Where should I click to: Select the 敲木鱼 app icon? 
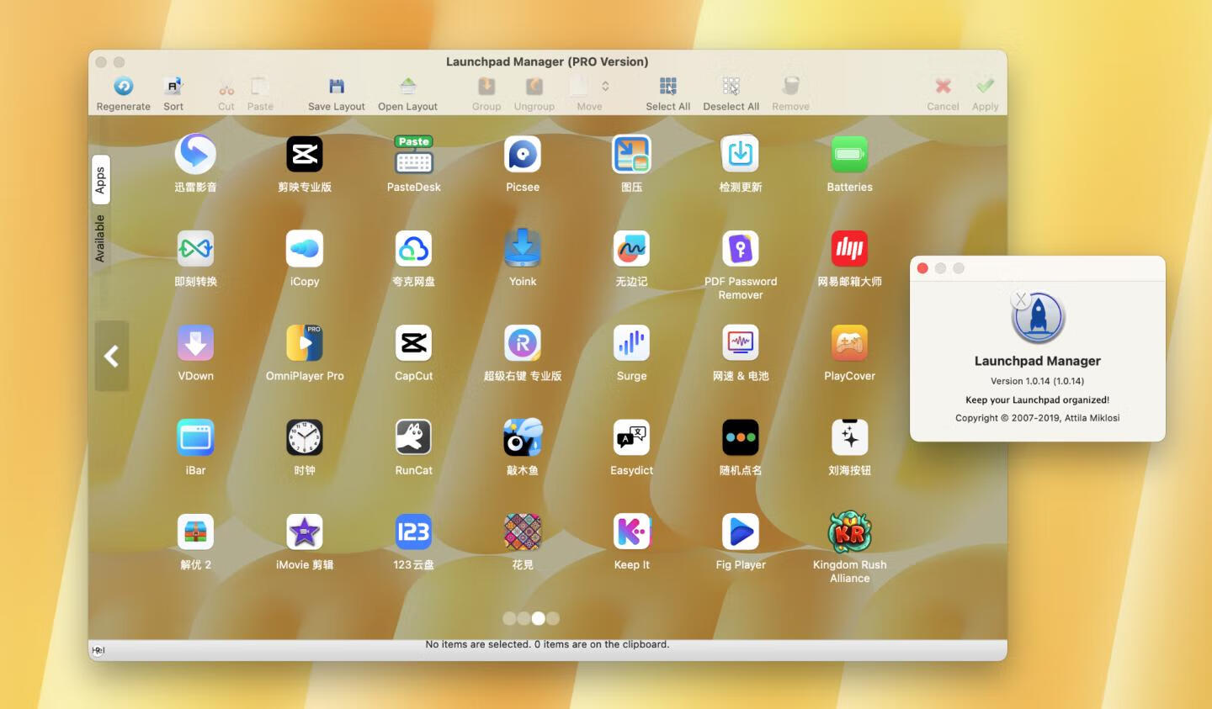pyautogui.click(x=523, y=437)
